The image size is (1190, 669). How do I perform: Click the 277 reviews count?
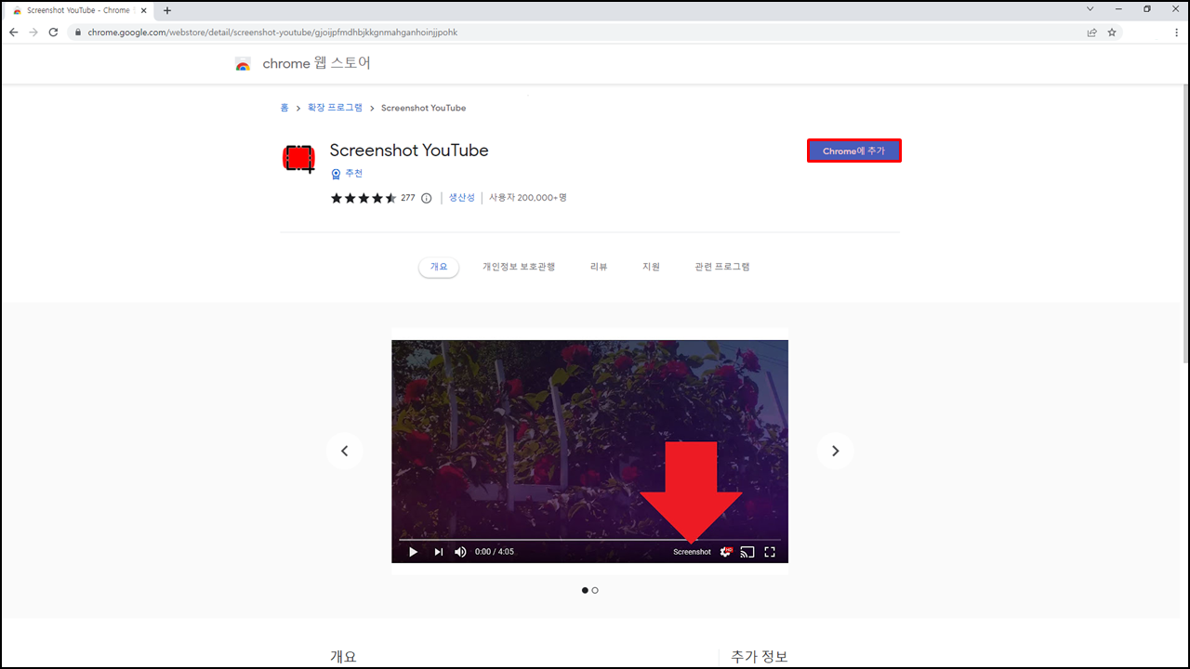click(x=408, y=198)
